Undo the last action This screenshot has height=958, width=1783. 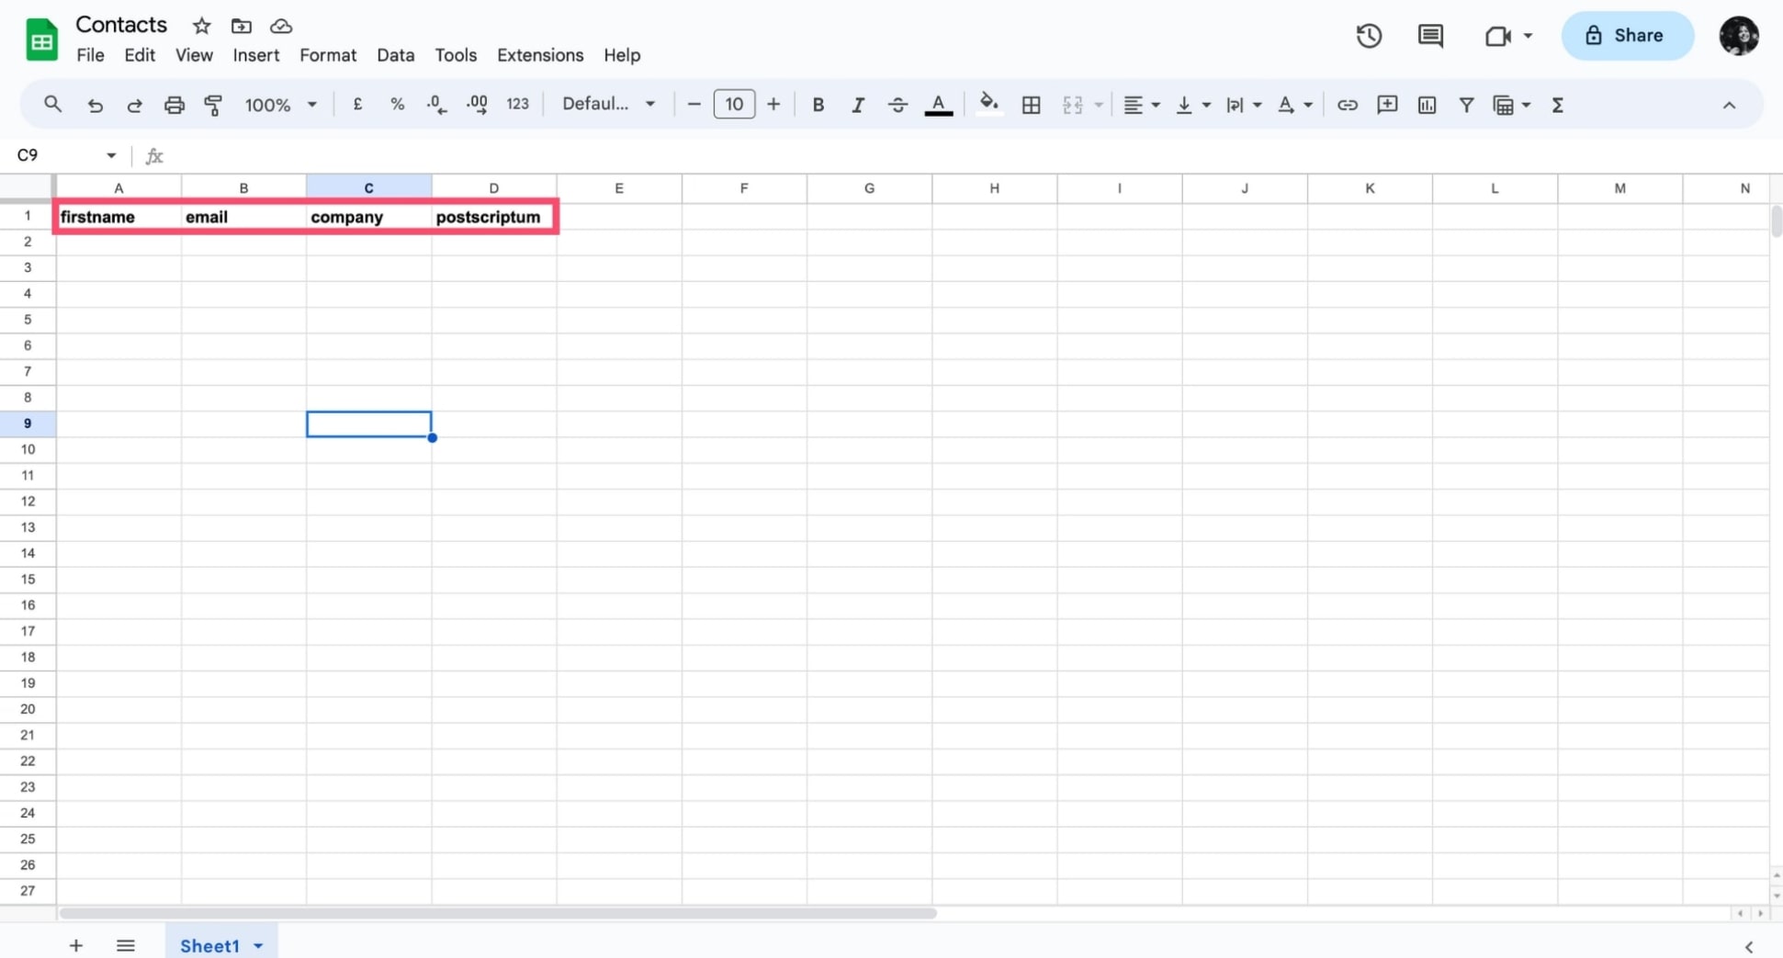(x=95, y=105)
